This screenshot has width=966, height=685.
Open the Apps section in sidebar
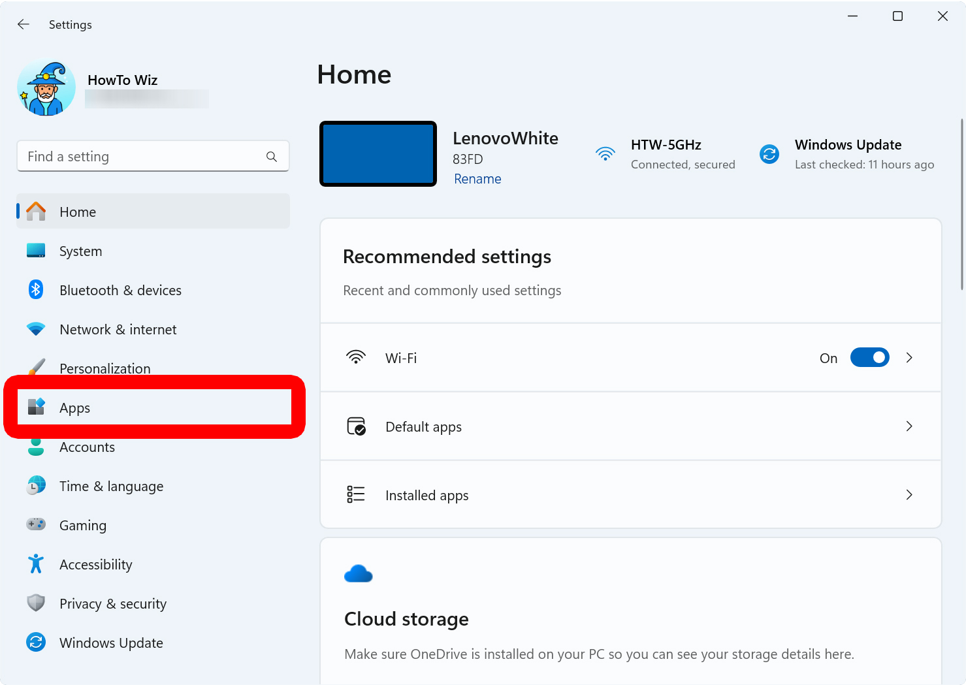[x=75, y=408]
